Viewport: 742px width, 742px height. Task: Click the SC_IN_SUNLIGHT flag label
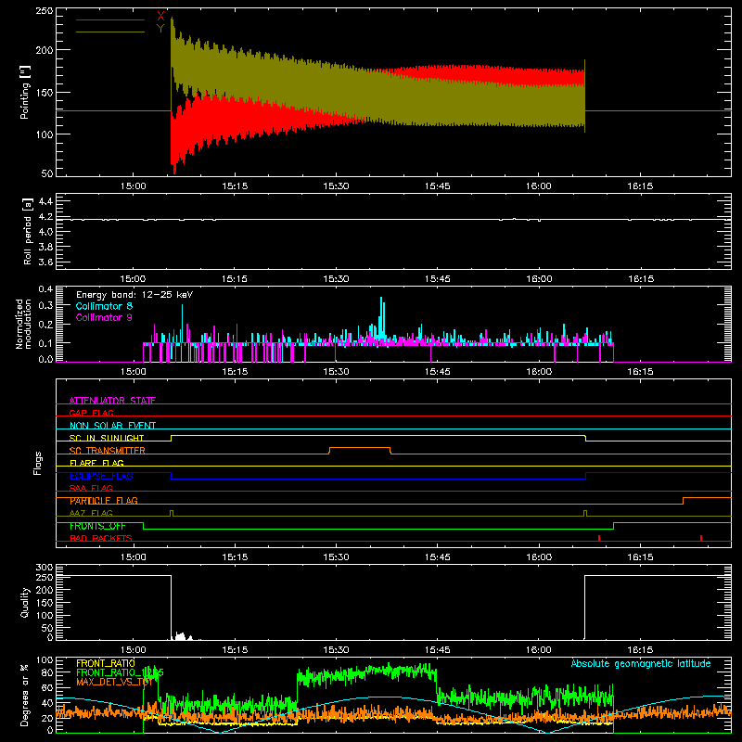coord(107,438)
